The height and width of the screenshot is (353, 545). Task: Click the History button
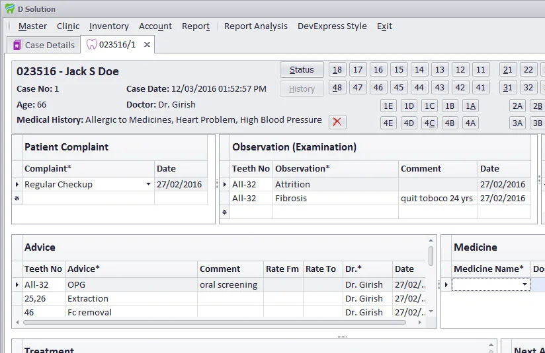pyautogui.click(x=302, y=88)
